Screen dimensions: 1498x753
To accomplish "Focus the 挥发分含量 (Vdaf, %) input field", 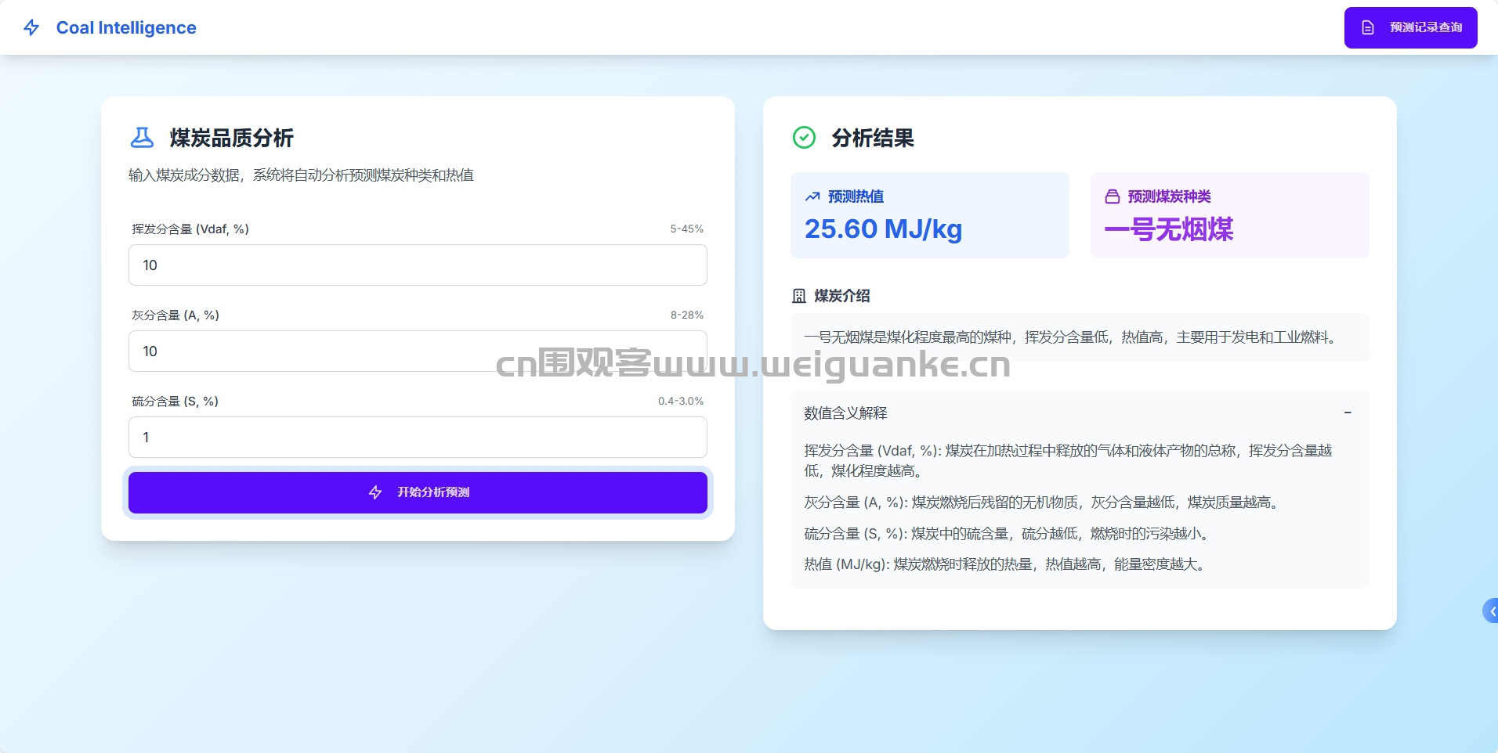I will coord(418,265).
